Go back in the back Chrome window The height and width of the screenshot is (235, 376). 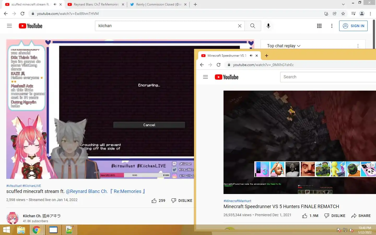click(x=6, y=14)
